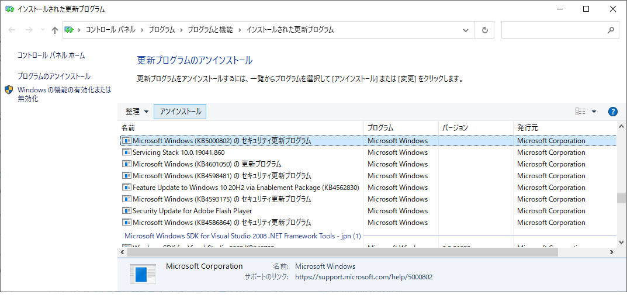Click the プログラムと機能 breadcrumb item
The height and width of the screenshot is (305, 627).
click(210, 30)
